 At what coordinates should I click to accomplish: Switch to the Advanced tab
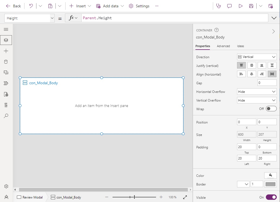(x=223, y=46)
